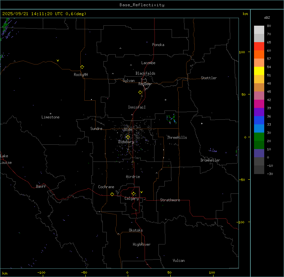Click the Base_Reflectivity title bar

tap(142, 5)
